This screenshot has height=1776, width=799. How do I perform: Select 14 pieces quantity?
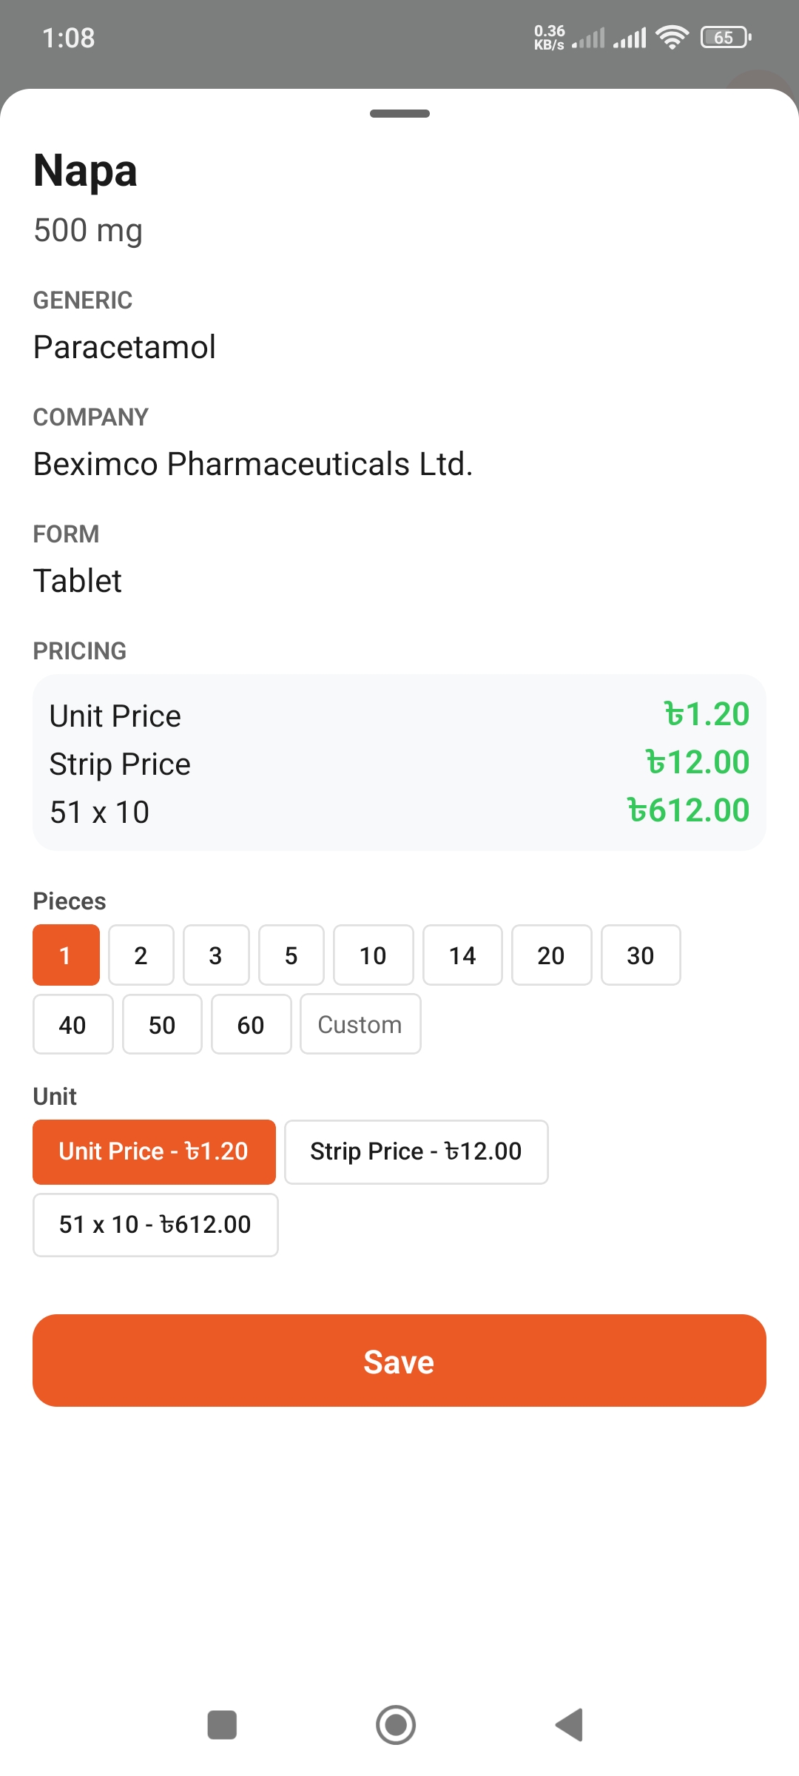(462, 955)
